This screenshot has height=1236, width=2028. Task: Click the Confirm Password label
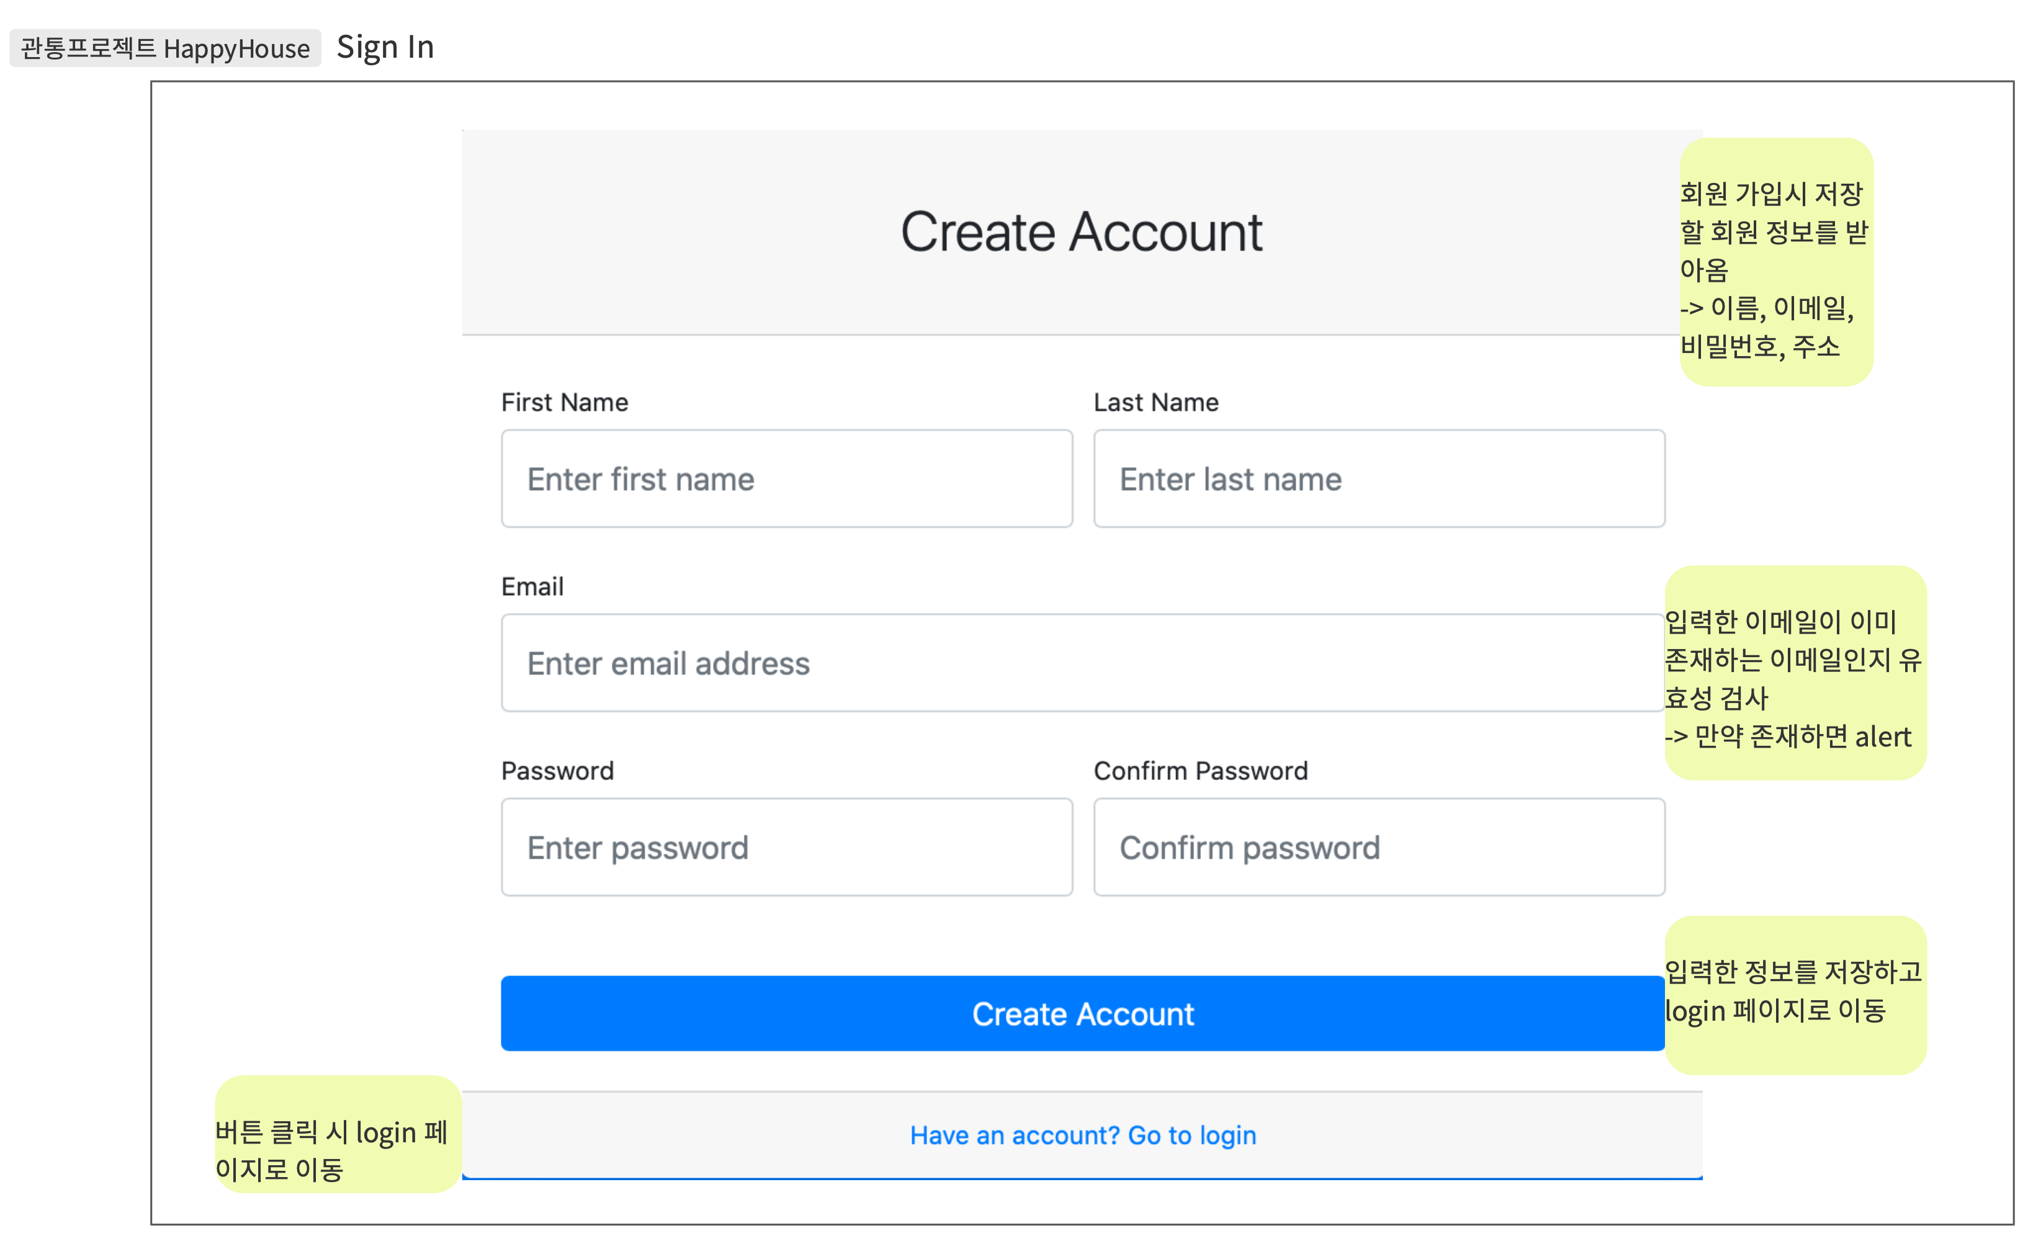pyautogui.click(x=1200, y=771)
